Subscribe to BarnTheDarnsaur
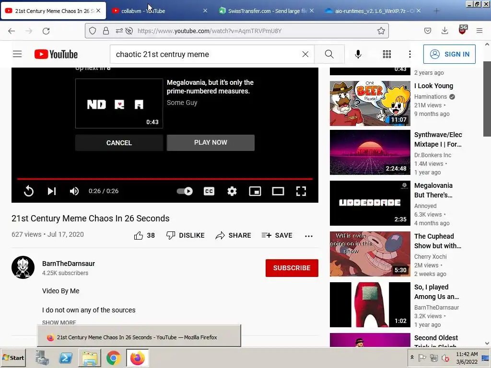Viewport: 491px width, 368px height. (x=292, y=268)
